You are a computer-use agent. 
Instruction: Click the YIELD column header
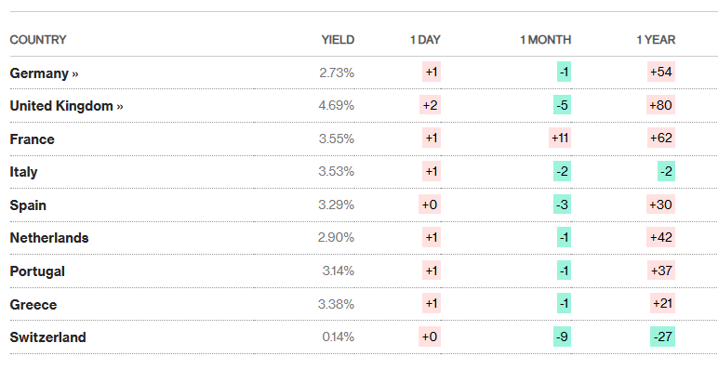tap(338, 40)
